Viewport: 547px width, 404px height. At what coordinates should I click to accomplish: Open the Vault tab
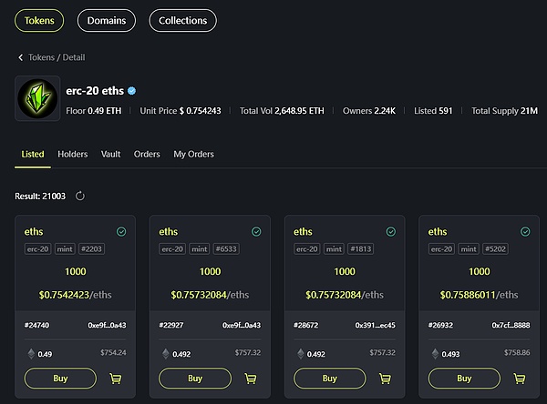click(111, 155)
